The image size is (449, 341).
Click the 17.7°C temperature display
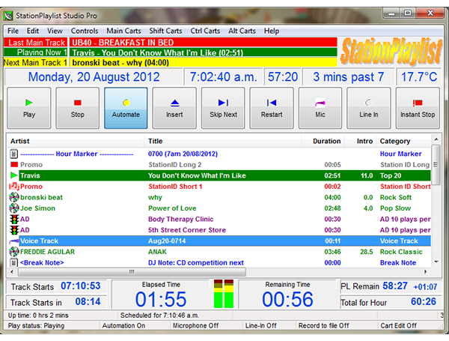[418, 77]
